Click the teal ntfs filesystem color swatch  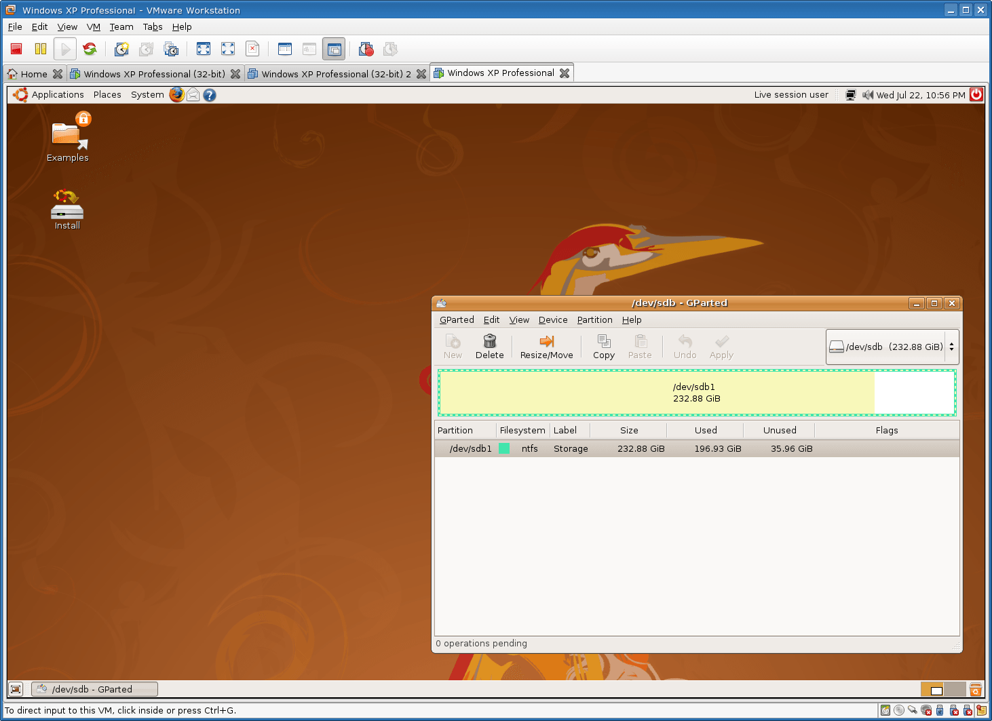click(504, 448)
